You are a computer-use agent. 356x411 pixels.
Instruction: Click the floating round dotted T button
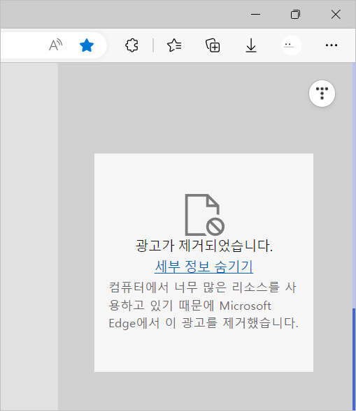(x=322, y=94)
